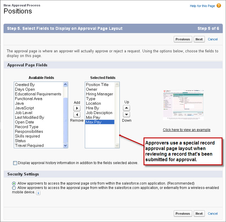Viewport: 226px width, 222px height.
Task: Click the top Previous button
Action: pyautogui.click(x=183, y=39)
